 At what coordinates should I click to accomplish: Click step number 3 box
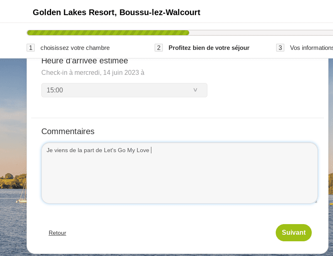point(280,48)
